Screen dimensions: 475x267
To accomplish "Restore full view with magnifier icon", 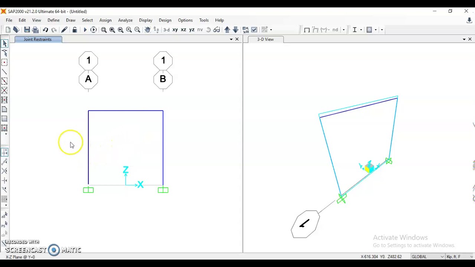I will point(112,30).
